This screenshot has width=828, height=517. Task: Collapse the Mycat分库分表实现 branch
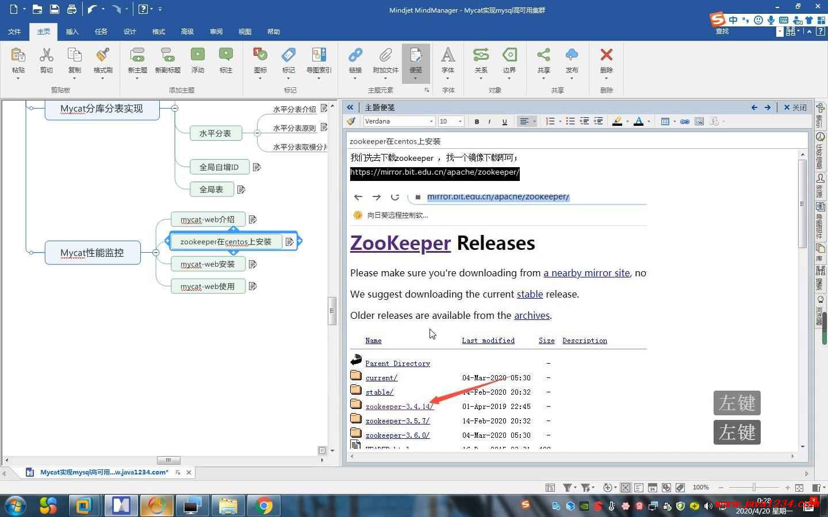tap(175, 108)
